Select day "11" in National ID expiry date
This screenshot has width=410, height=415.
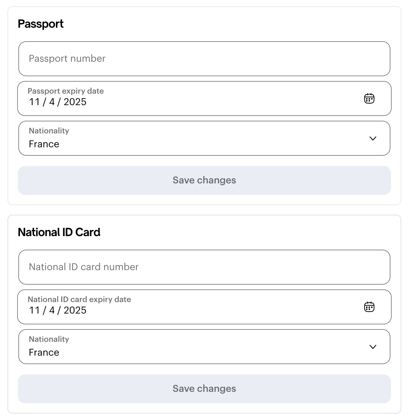pos(34,310)
